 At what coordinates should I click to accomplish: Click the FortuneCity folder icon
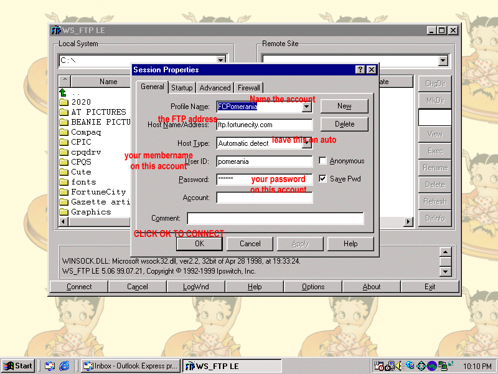(x=63, y=192)
